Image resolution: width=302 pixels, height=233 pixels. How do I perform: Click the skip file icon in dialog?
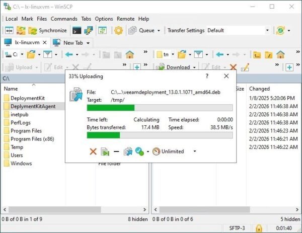coord(105,151)
